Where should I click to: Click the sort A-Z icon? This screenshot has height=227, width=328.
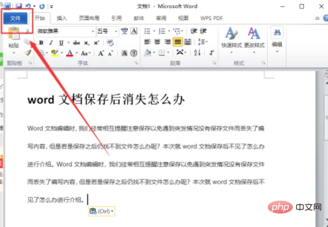[197, 52]
